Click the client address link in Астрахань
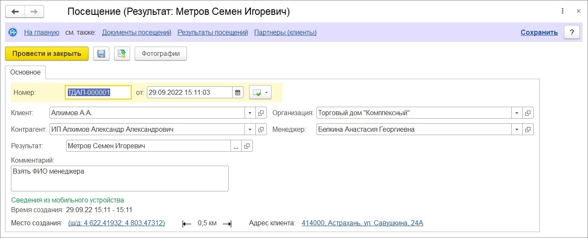The width and height of the screenshot is (588, 238). (x=362, y=223)
